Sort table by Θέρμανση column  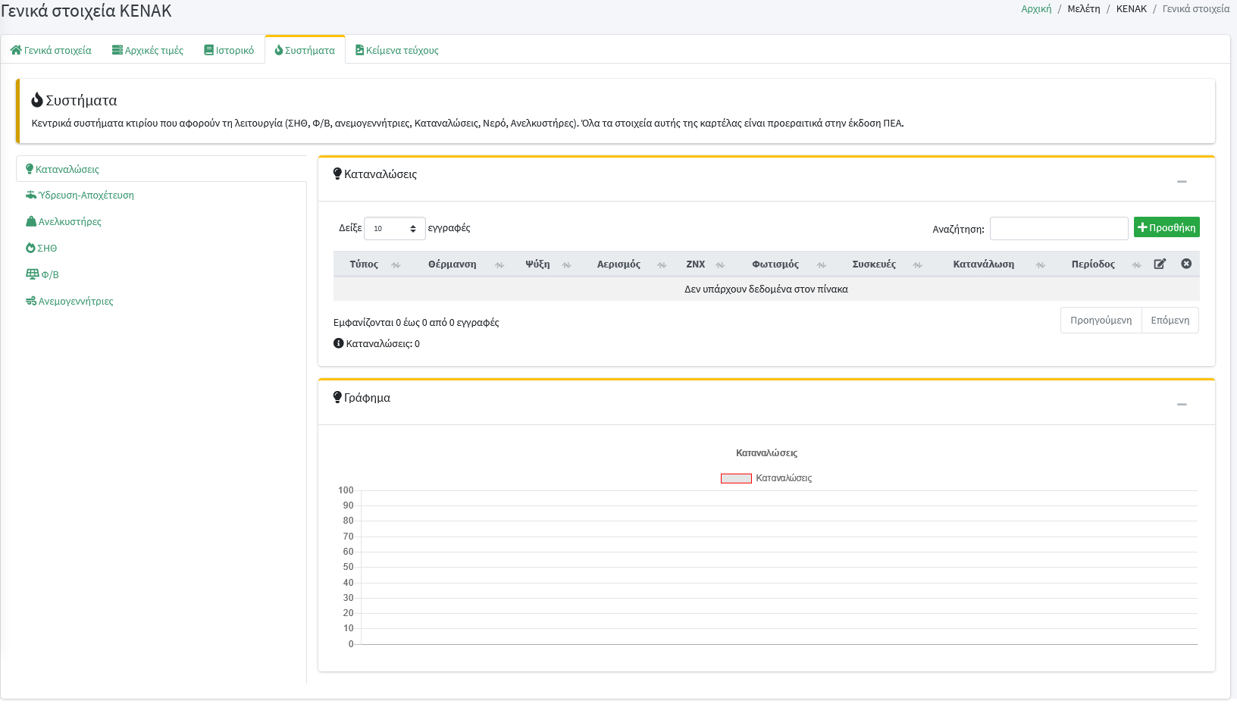click(452, 264)
